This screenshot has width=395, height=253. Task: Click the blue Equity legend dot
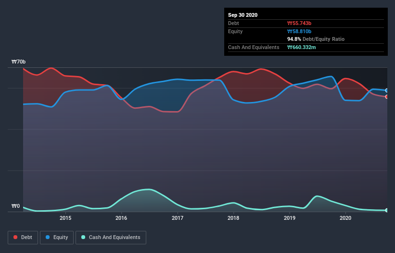48,237
